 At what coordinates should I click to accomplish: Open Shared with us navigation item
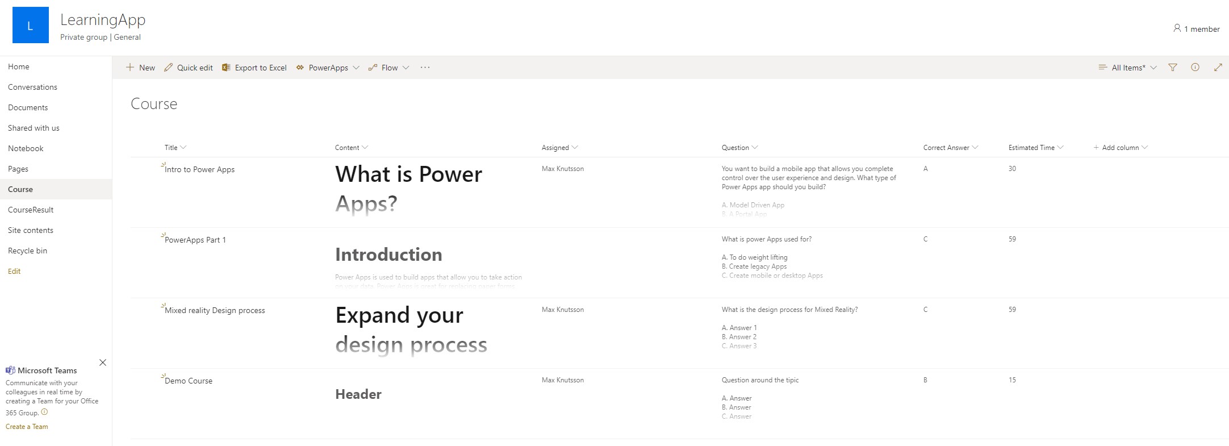pyautogui.click(x=34, y=128)
